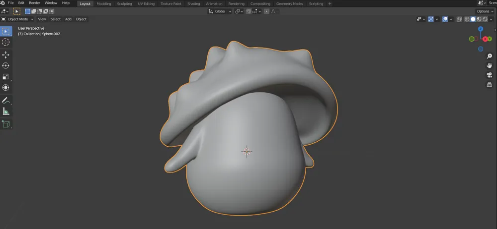The width and height of the screenshot is (497, 229).
Task: Set selection mode to Intersect selection
Action: [x=52, y=11]
